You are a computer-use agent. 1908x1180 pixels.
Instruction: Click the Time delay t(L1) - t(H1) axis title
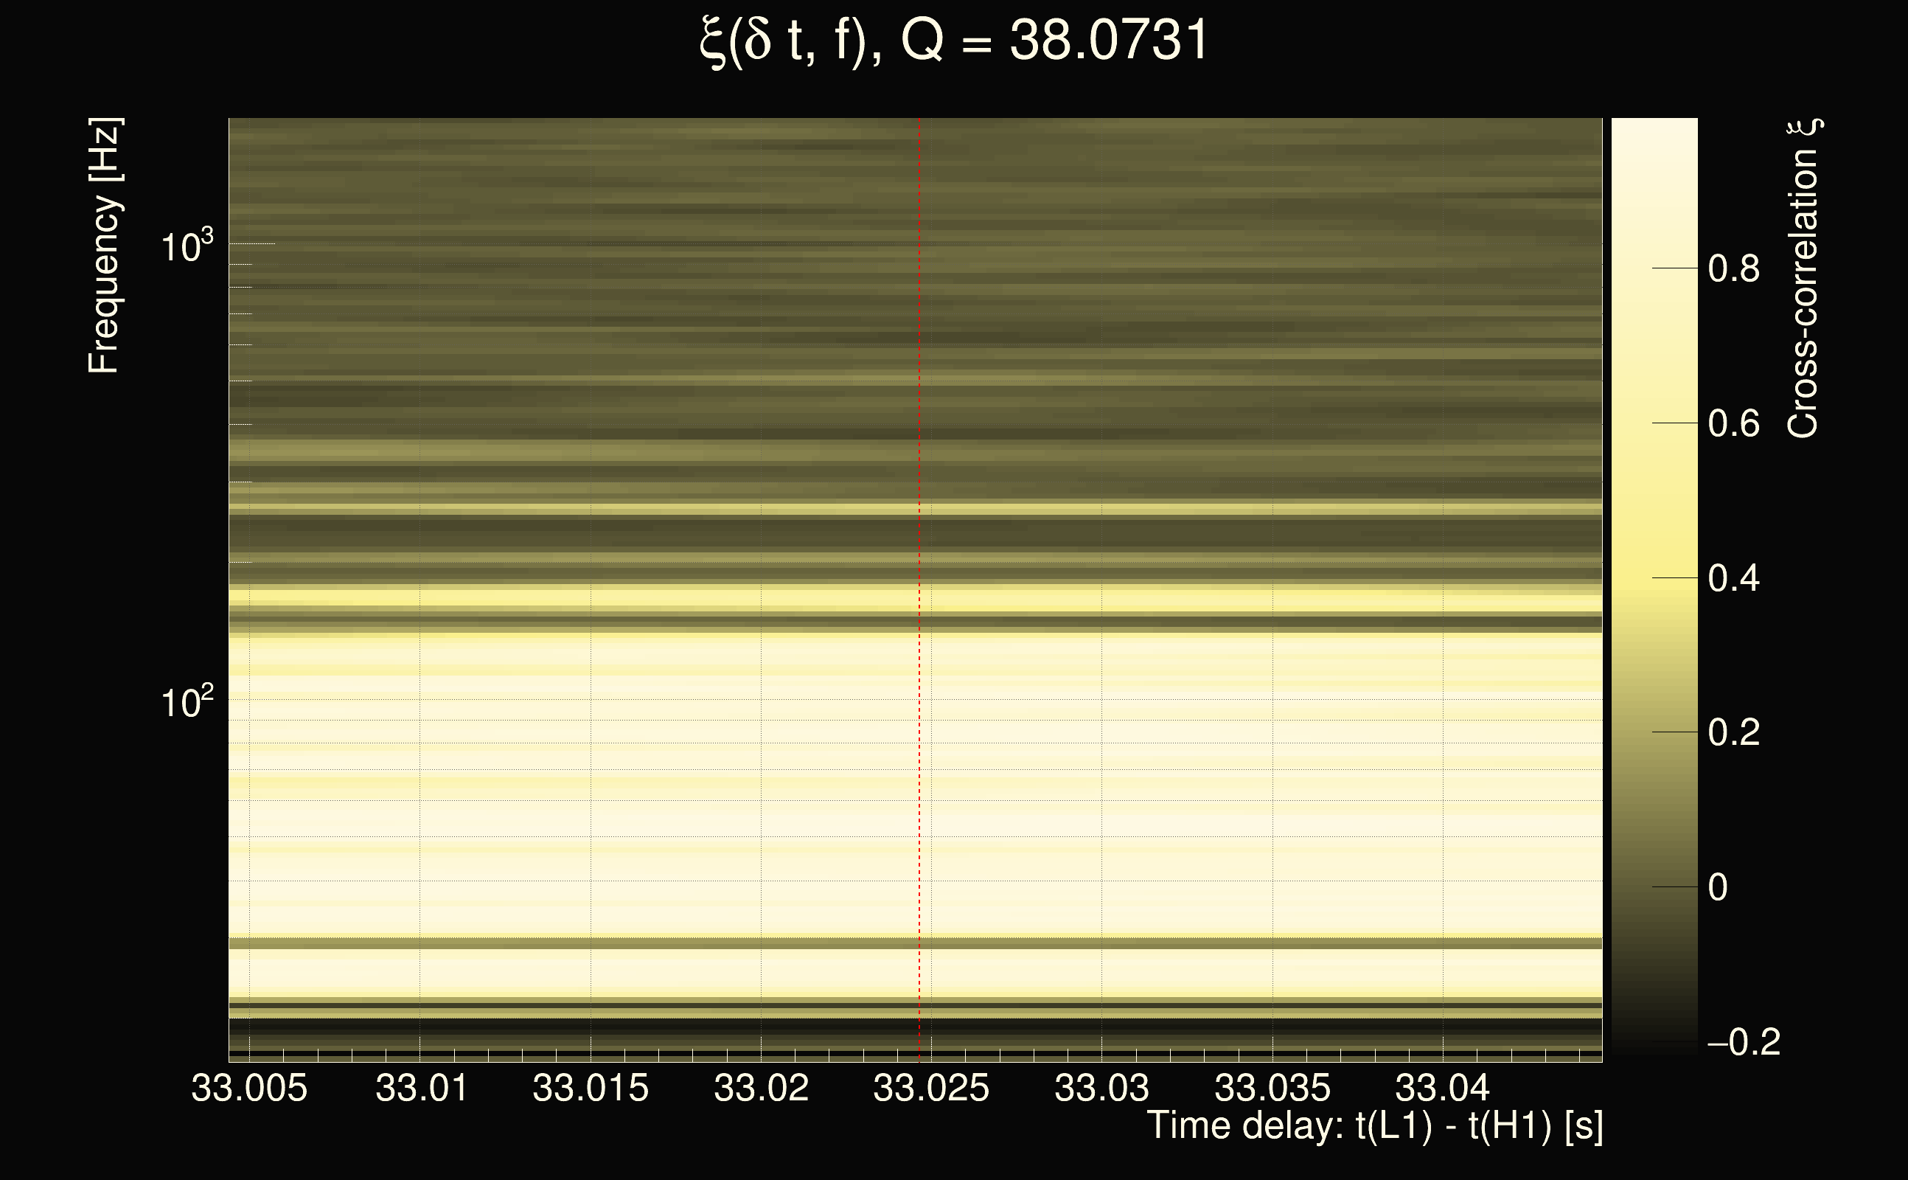coord(1374,1125)
